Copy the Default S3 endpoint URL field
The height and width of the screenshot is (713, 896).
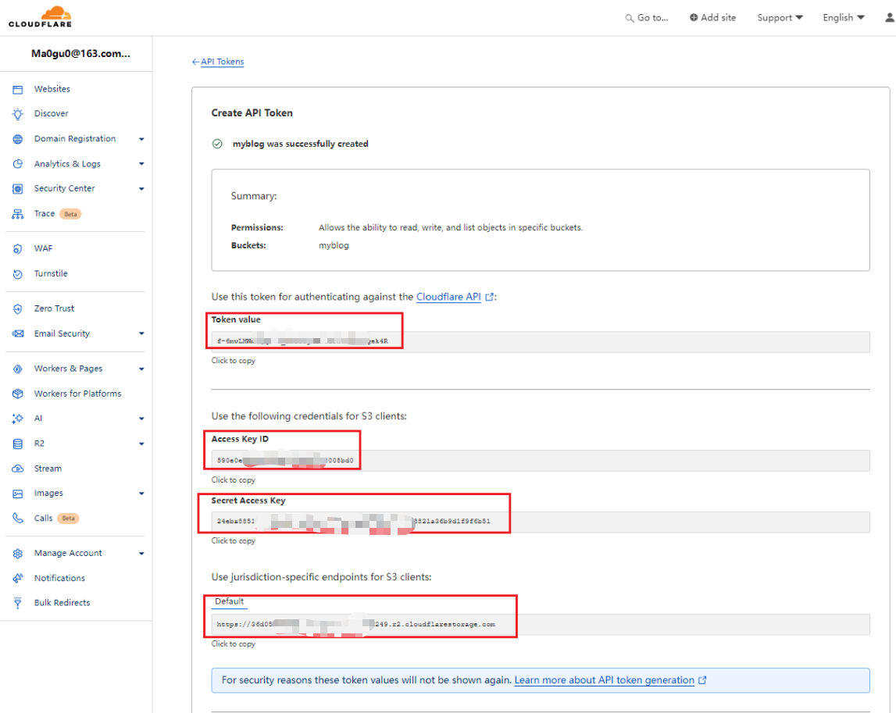[x=540, y=625]
